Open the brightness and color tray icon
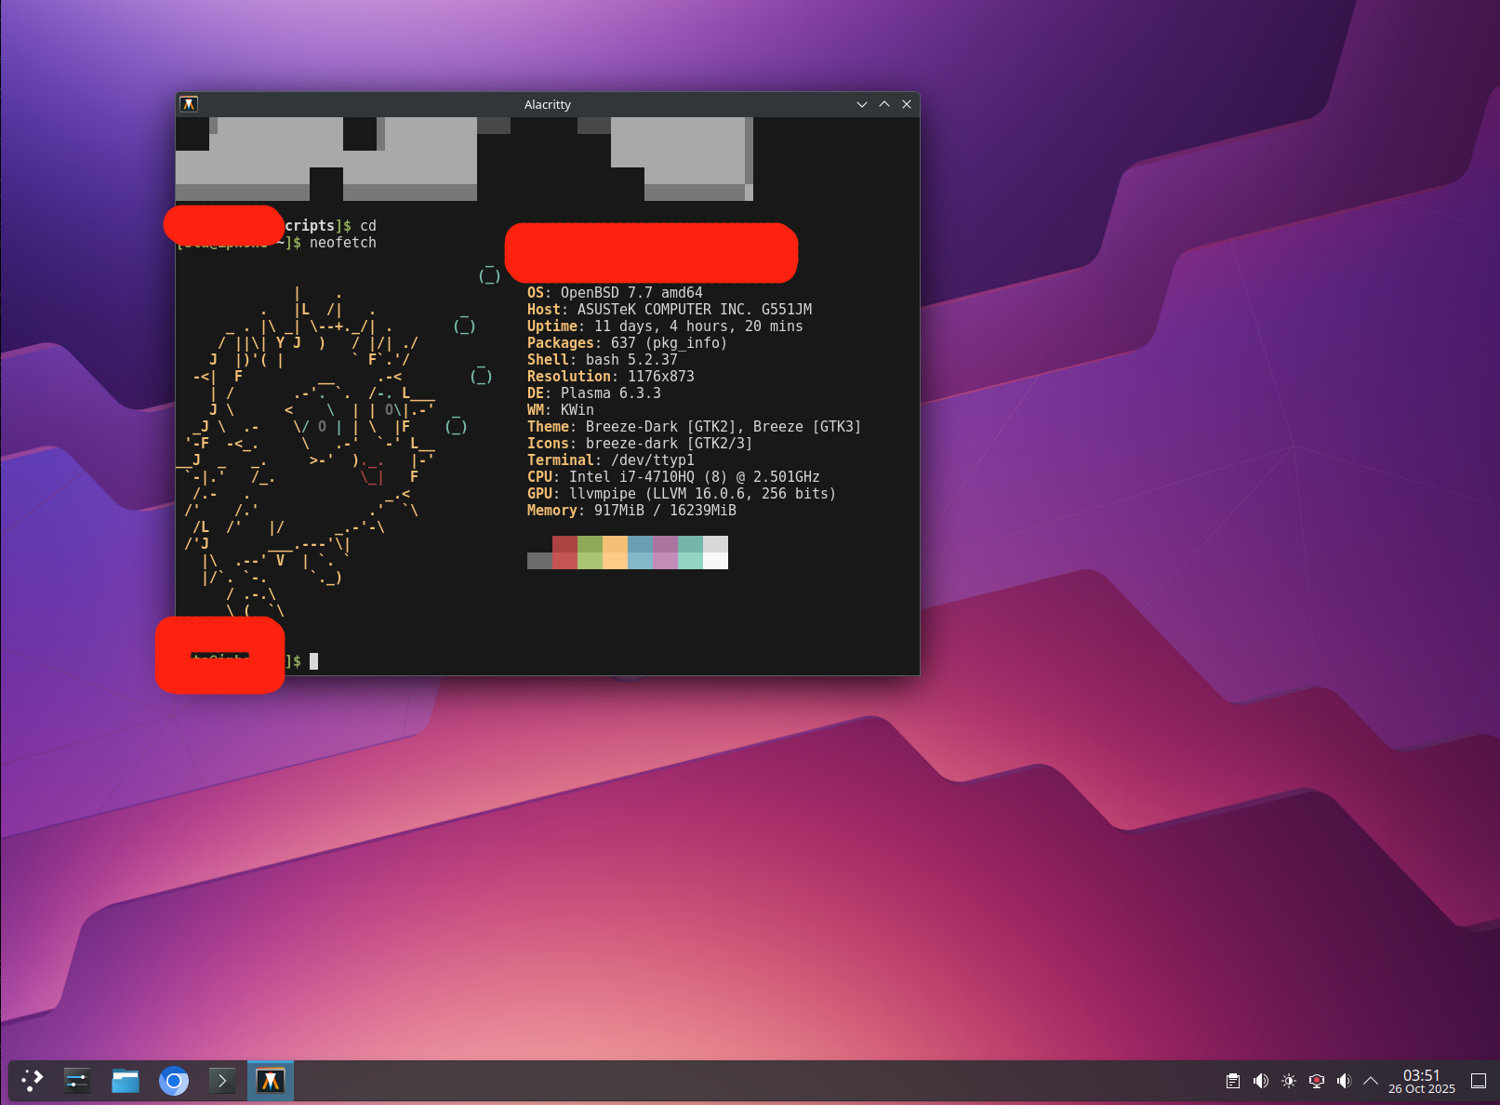This screenshot has width=1500, height=1105. pos(1289,1081)
